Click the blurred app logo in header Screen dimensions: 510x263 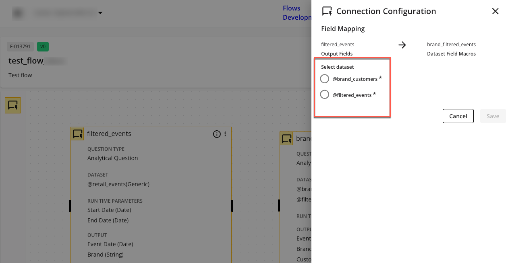(17, 13)
